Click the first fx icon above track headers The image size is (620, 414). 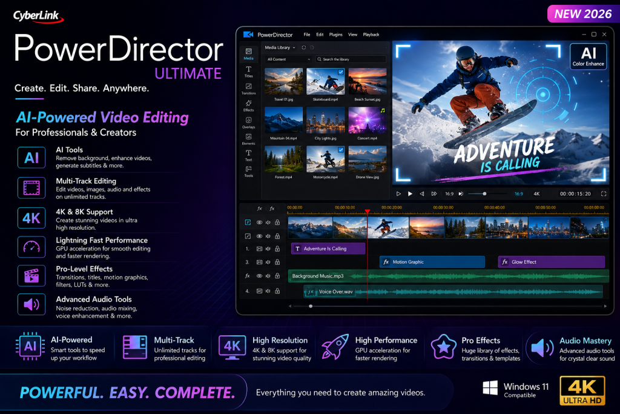259,208
